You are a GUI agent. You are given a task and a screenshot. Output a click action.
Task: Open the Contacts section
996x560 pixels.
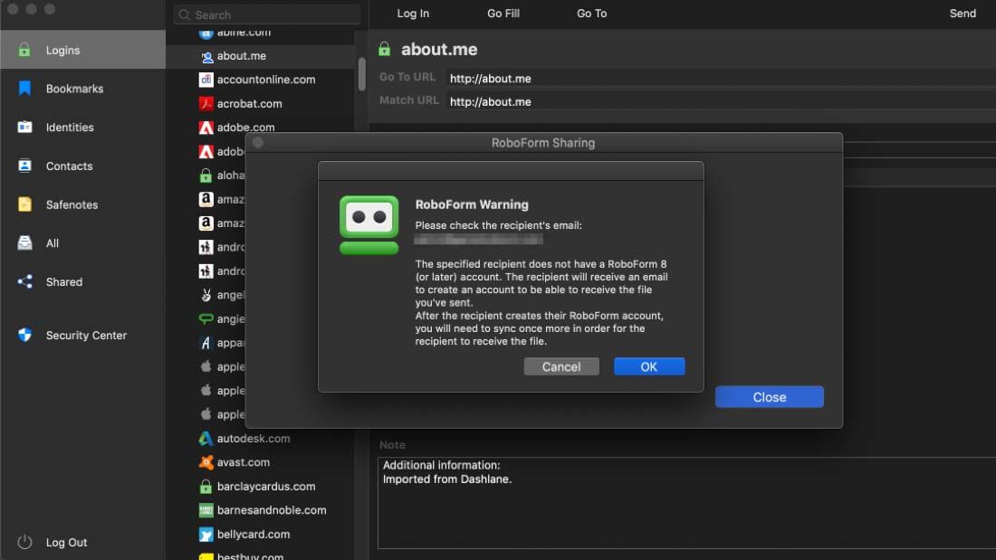pyautogui.click(x=70, y=166)
